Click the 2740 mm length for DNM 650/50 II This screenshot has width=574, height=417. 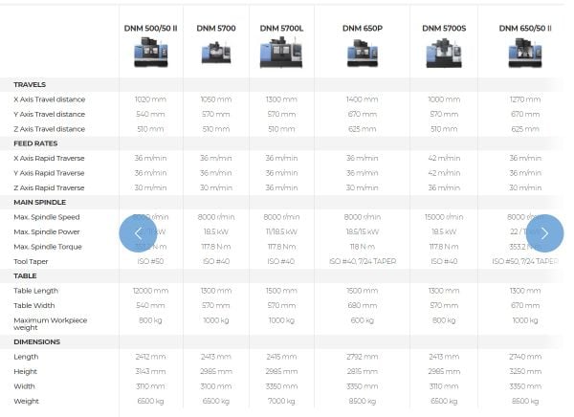click(x=525, y=357)
